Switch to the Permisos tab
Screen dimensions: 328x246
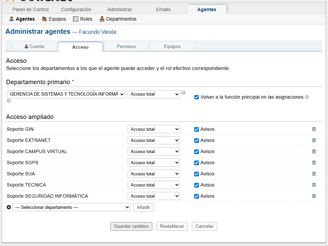pos(126,47)
